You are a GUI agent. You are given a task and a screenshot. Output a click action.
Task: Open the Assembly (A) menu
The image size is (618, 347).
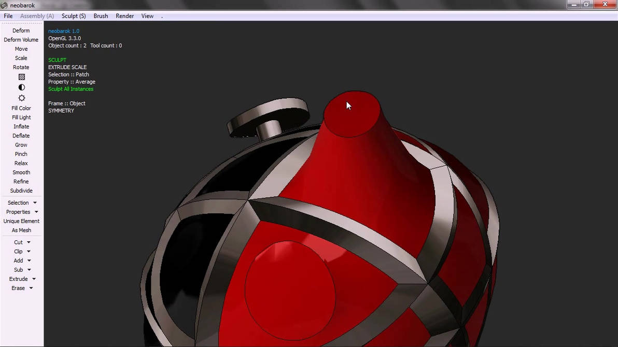(37, 16)
